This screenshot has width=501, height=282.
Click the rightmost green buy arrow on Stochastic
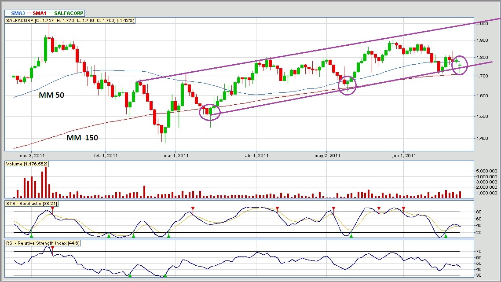tap(446, 236)
